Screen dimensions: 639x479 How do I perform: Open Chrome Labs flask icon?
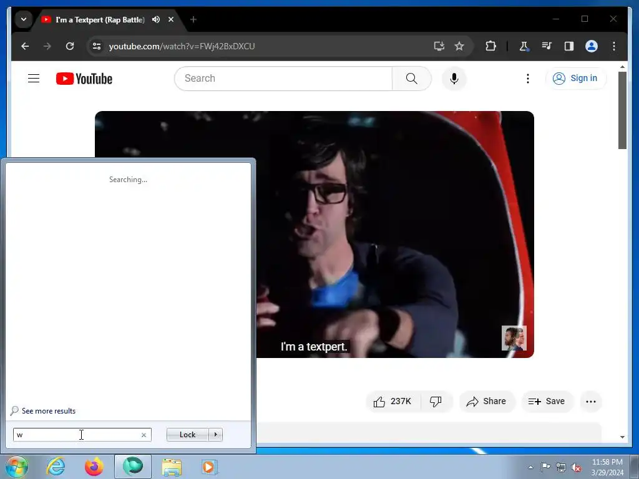coord(524,46)
